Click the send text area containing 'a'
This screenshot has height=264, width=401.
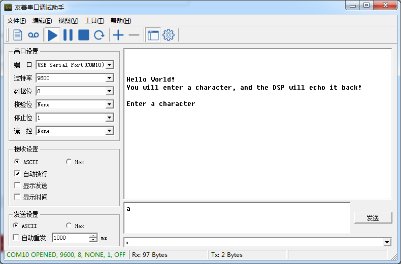[x=237, y=218]
